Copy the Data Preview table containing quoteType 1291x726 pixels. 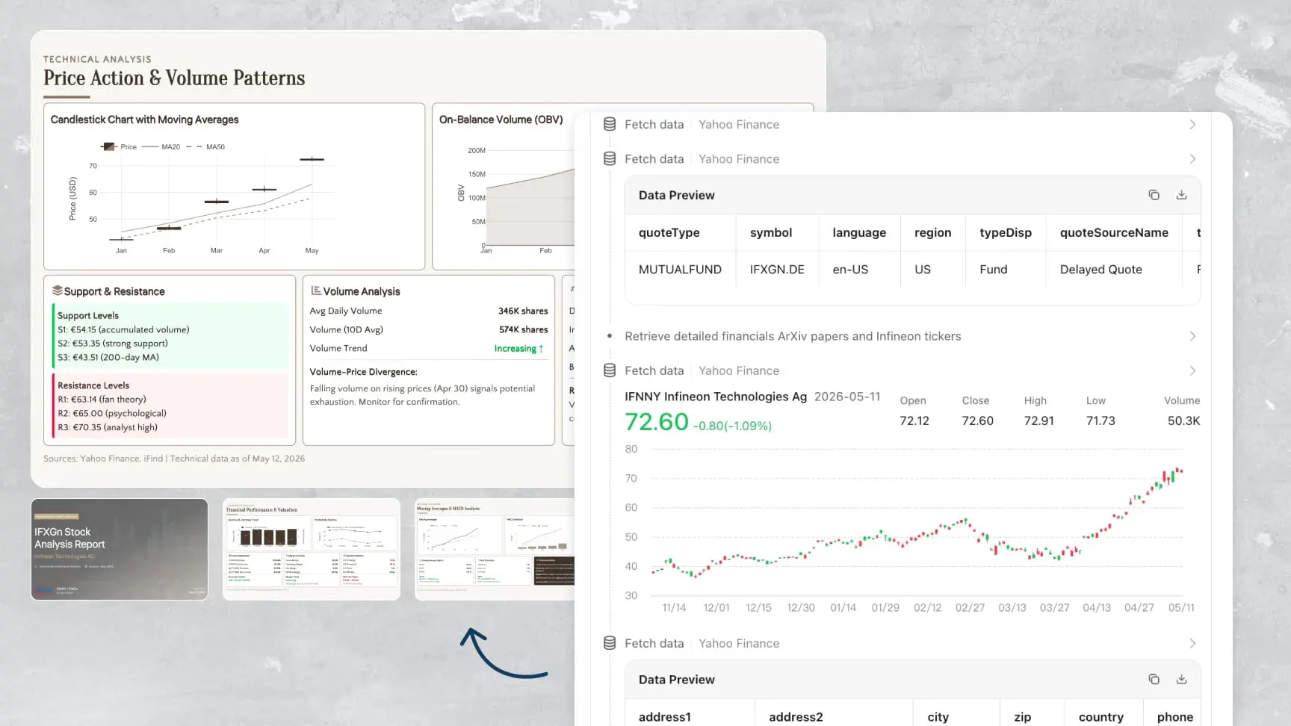[1154, 195]
